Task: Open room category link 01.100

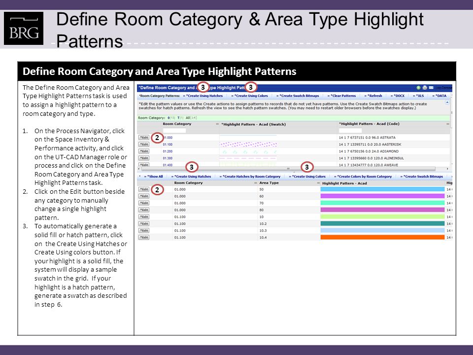Action: 168,144
